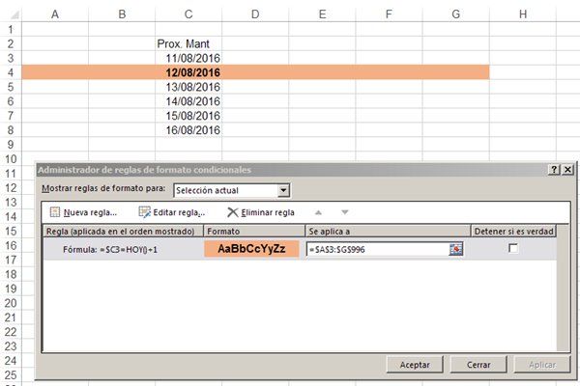Click the Nueva regla icon button
Screen dimensions: 580x386
tap(55, 212)
